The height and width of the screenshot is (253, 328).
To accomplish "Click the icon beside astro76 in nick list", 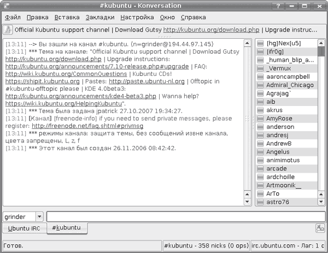I will [x=261, y=202].
